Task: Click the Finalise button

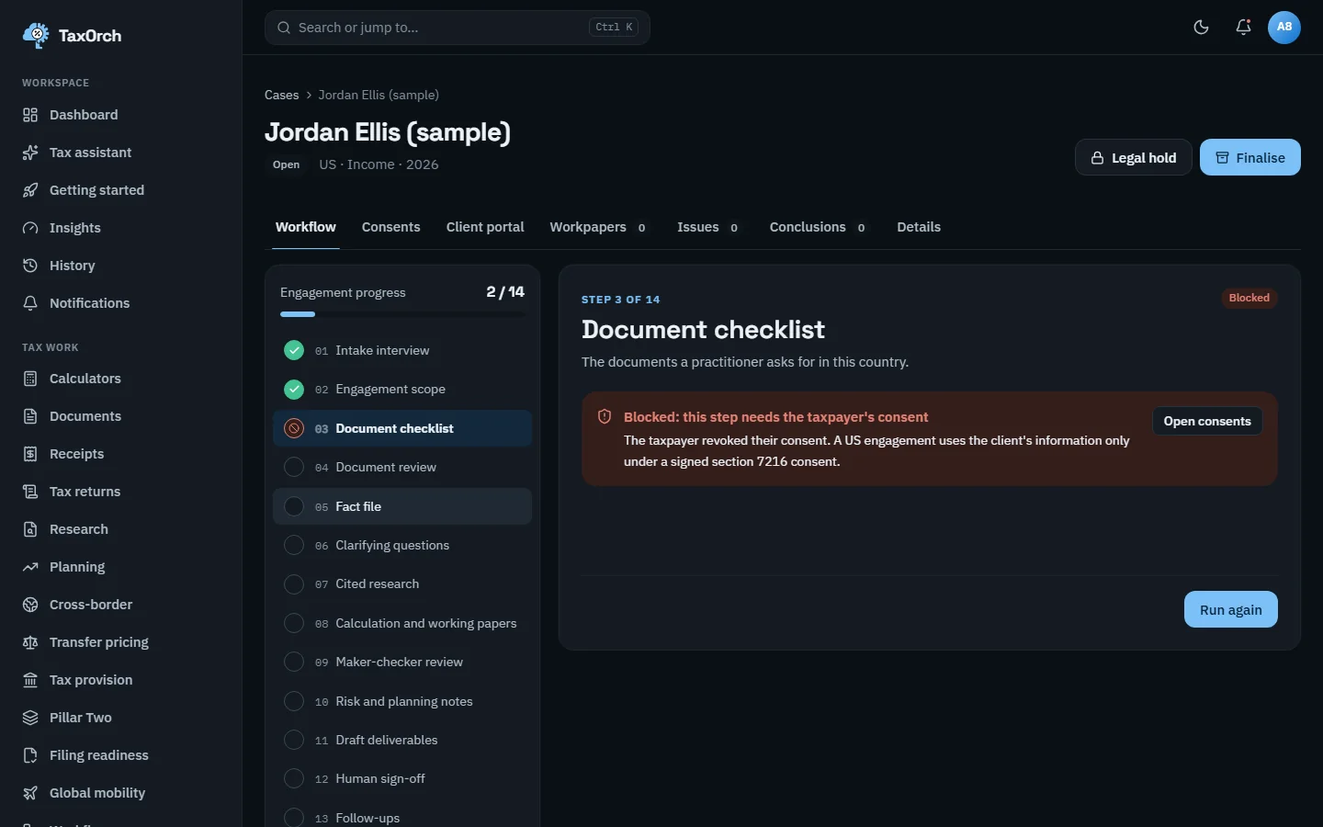Action: point(1250,158)
